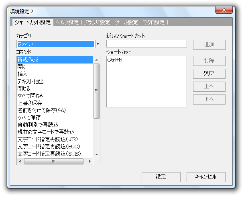Click the 新しいショートカット input field
The image size is (244, 197).
click(146, 44)
